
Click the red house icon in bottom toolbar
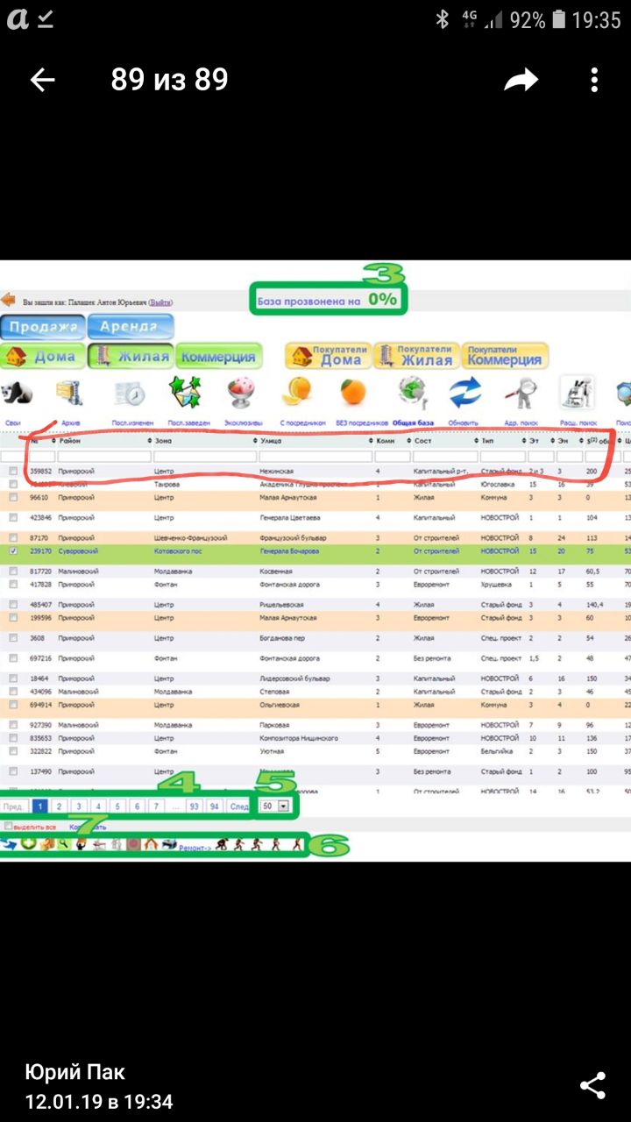(x=150, y=845)
